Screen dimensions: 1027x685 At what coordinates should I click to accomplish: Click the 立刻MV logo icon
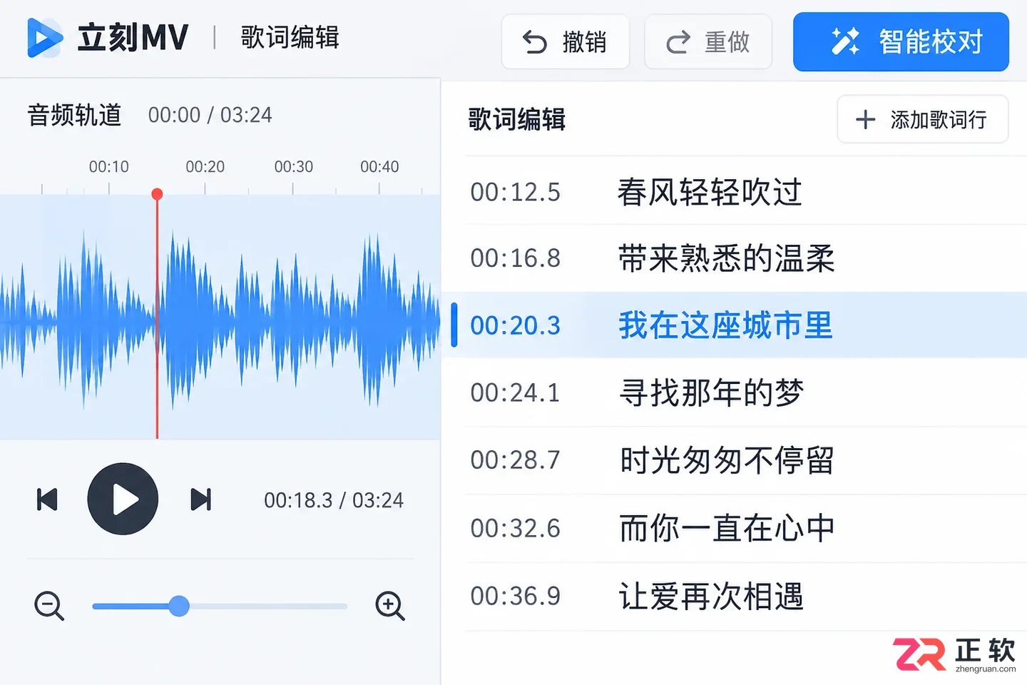coord(44,38)
